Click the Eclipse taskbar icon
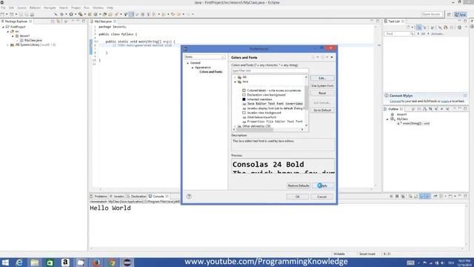This screenshot has height=267, width=474. (127, 262)
